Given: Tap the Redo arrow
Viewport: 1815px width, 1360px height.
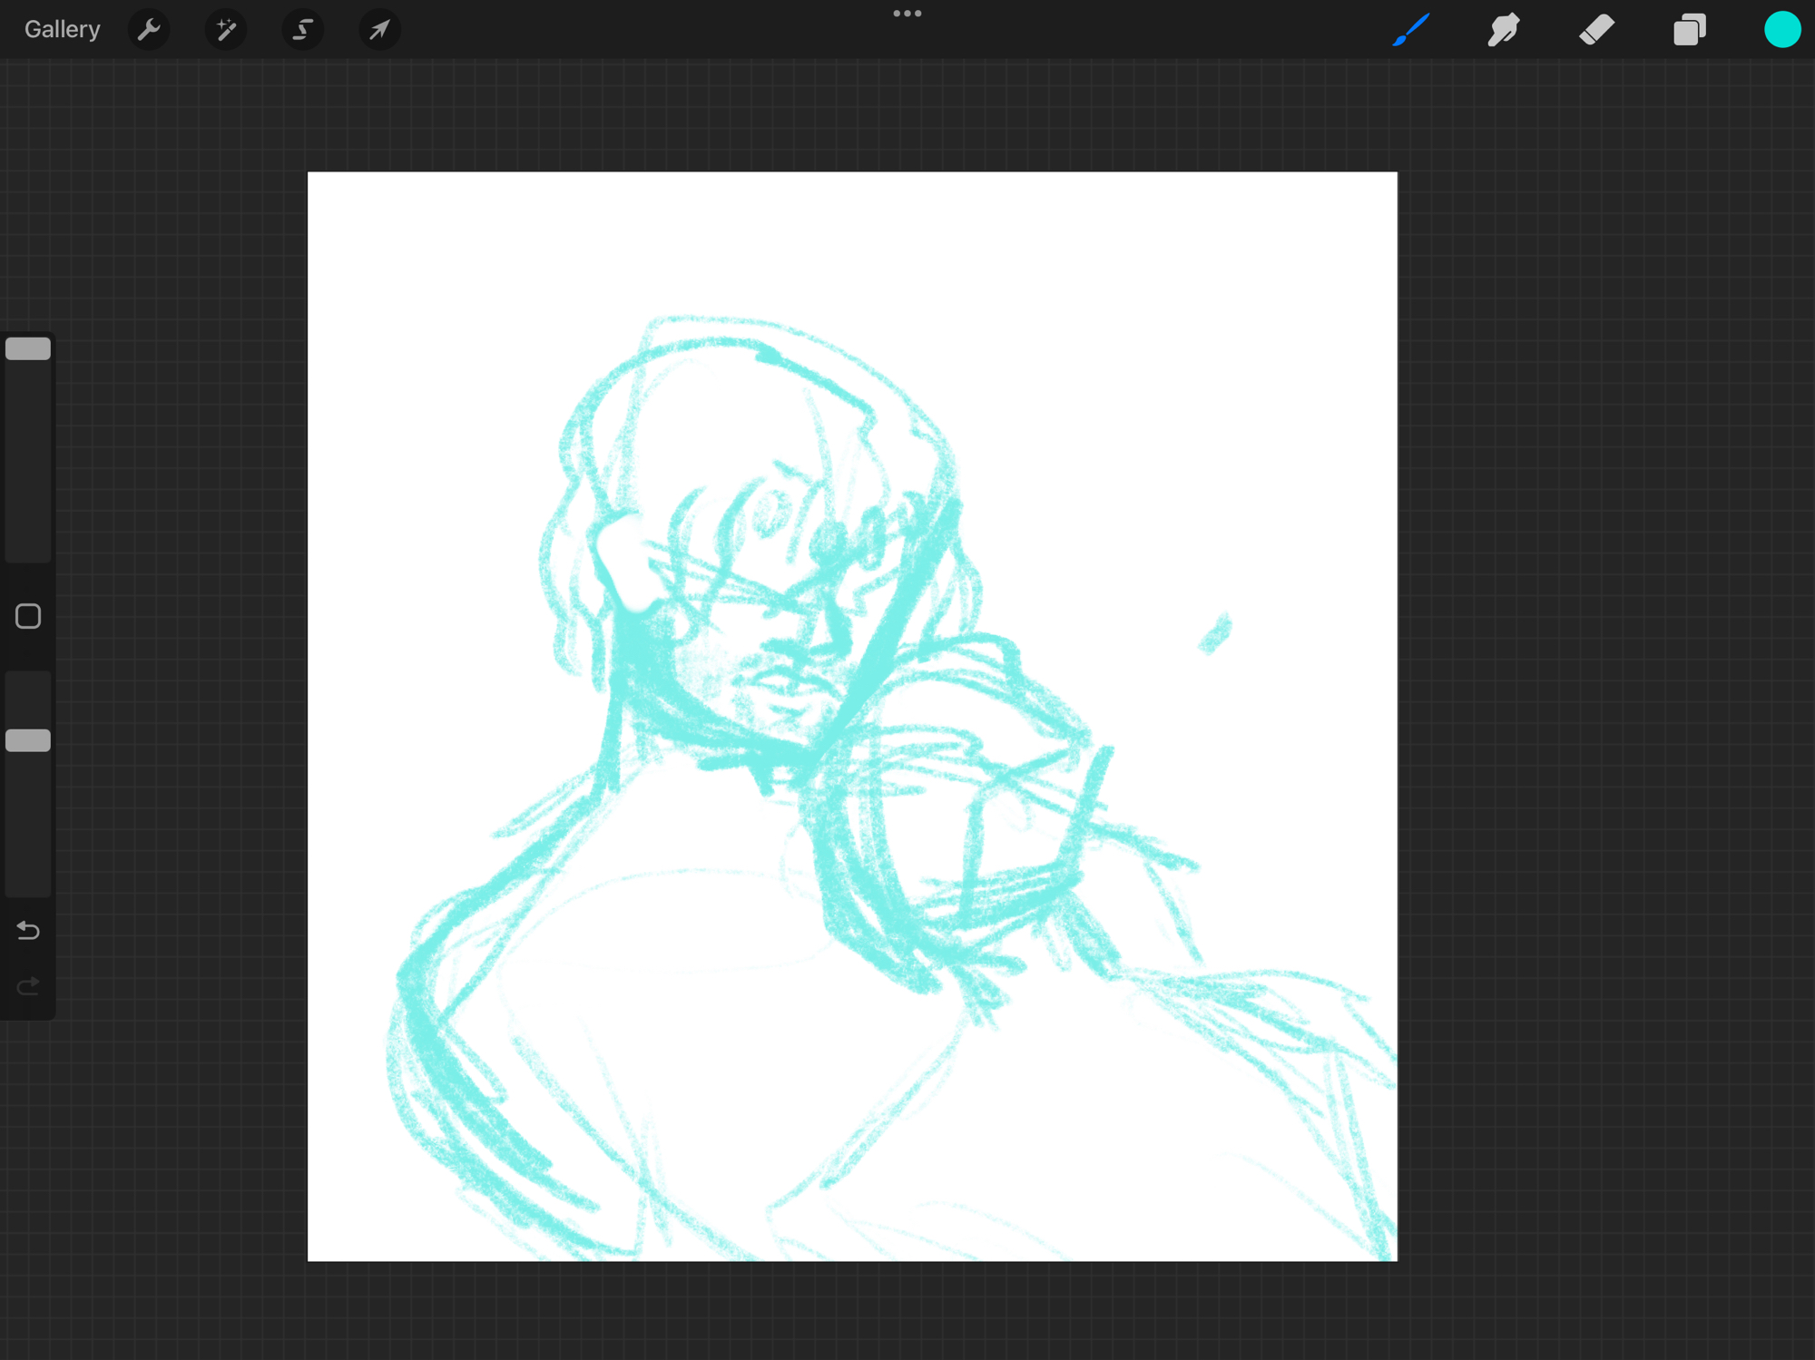Looking at the screenshot, I should (28, 986).
